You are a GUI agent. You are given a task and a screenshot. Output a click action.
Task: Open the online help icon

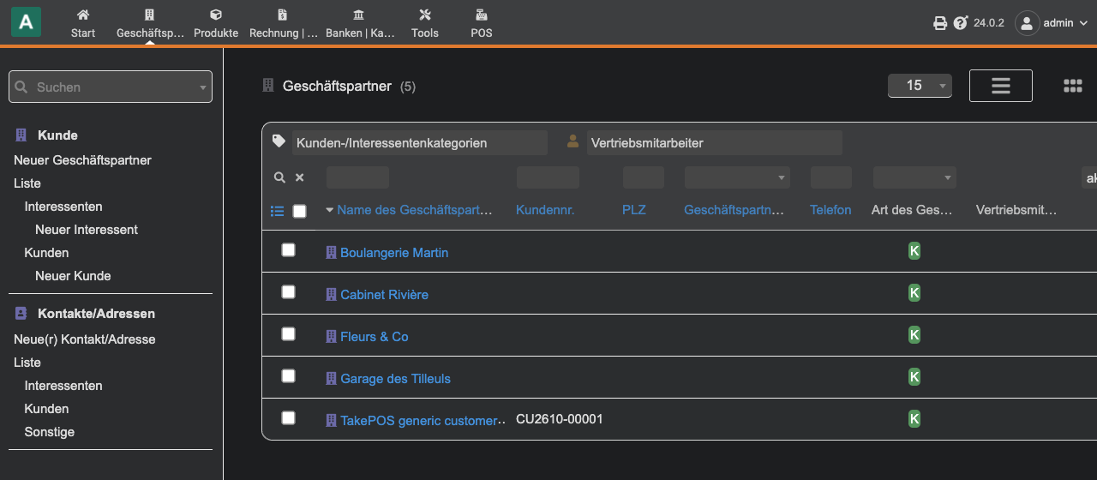point(961,23)
